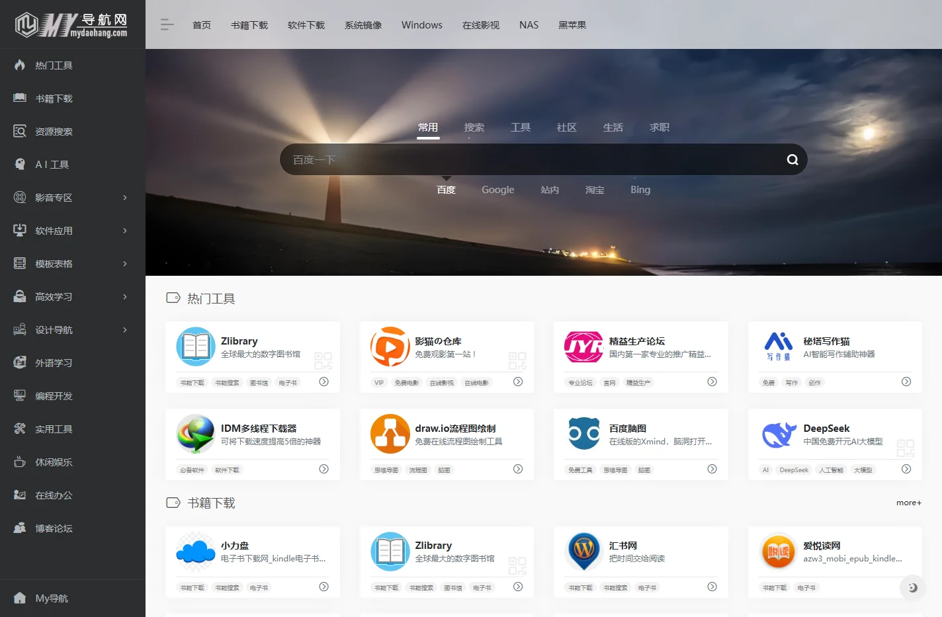Viewport: 942px width, 617px height.
Task: Toggle the dark mode moon button
Action: click(x=913, y=587)
